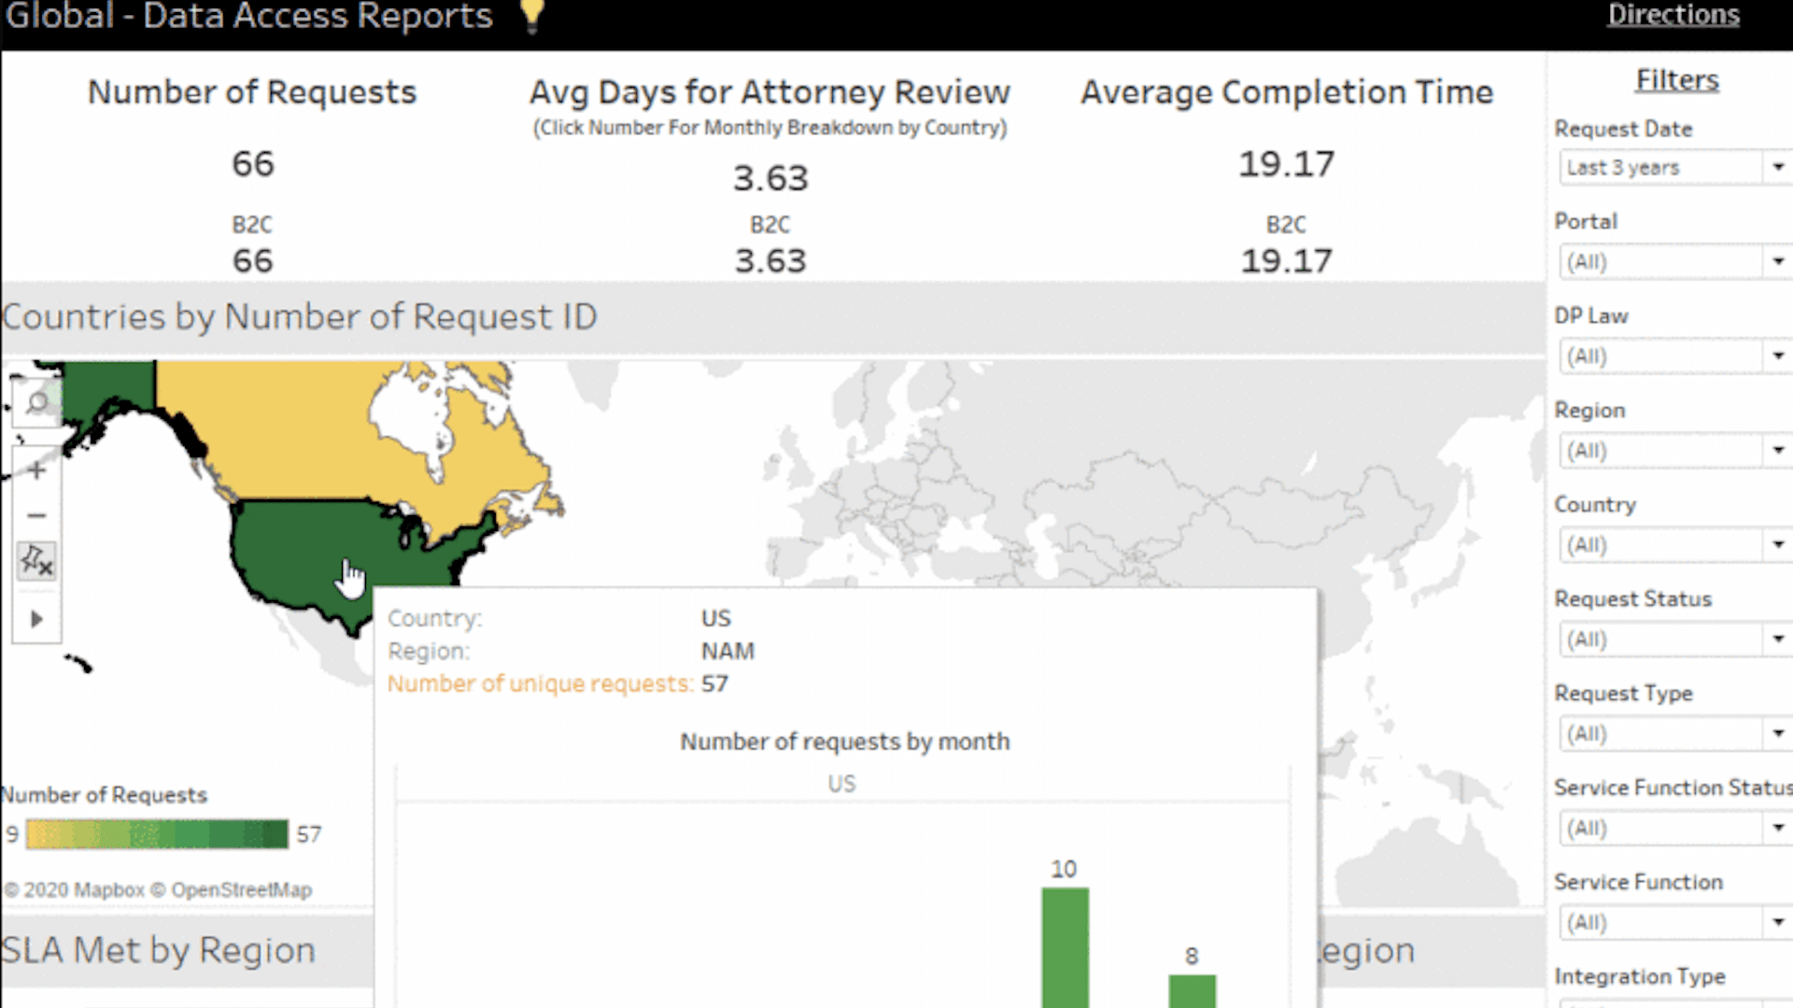Expand the Country filter dropdown
Screen dimensions: 1793x1008
point(1779,545)
